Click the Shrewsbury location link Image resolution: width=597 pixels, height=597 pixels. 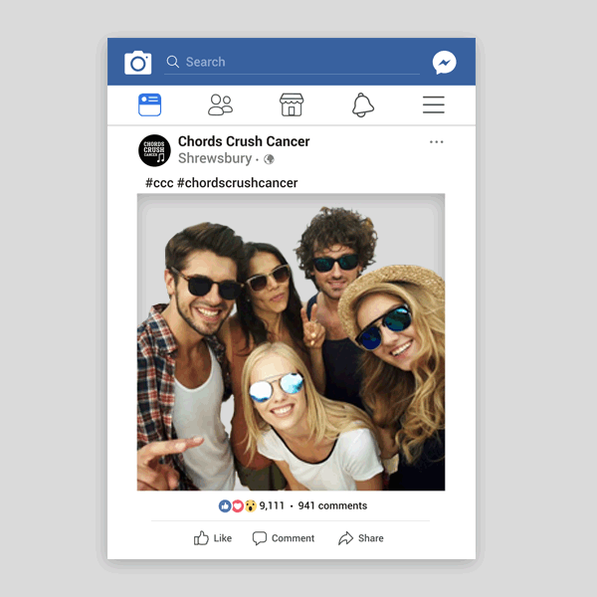pyautogui.click(x=215, y=158)
